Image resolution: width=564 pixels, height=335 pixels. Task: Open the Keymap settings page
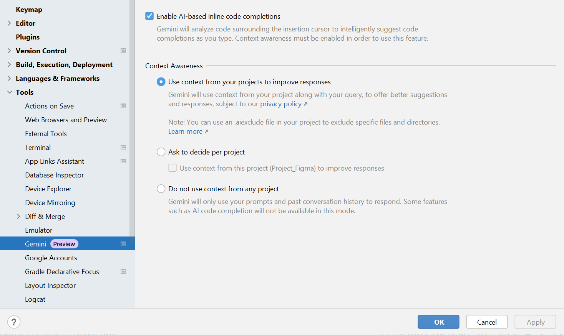[x=29, y=9]
